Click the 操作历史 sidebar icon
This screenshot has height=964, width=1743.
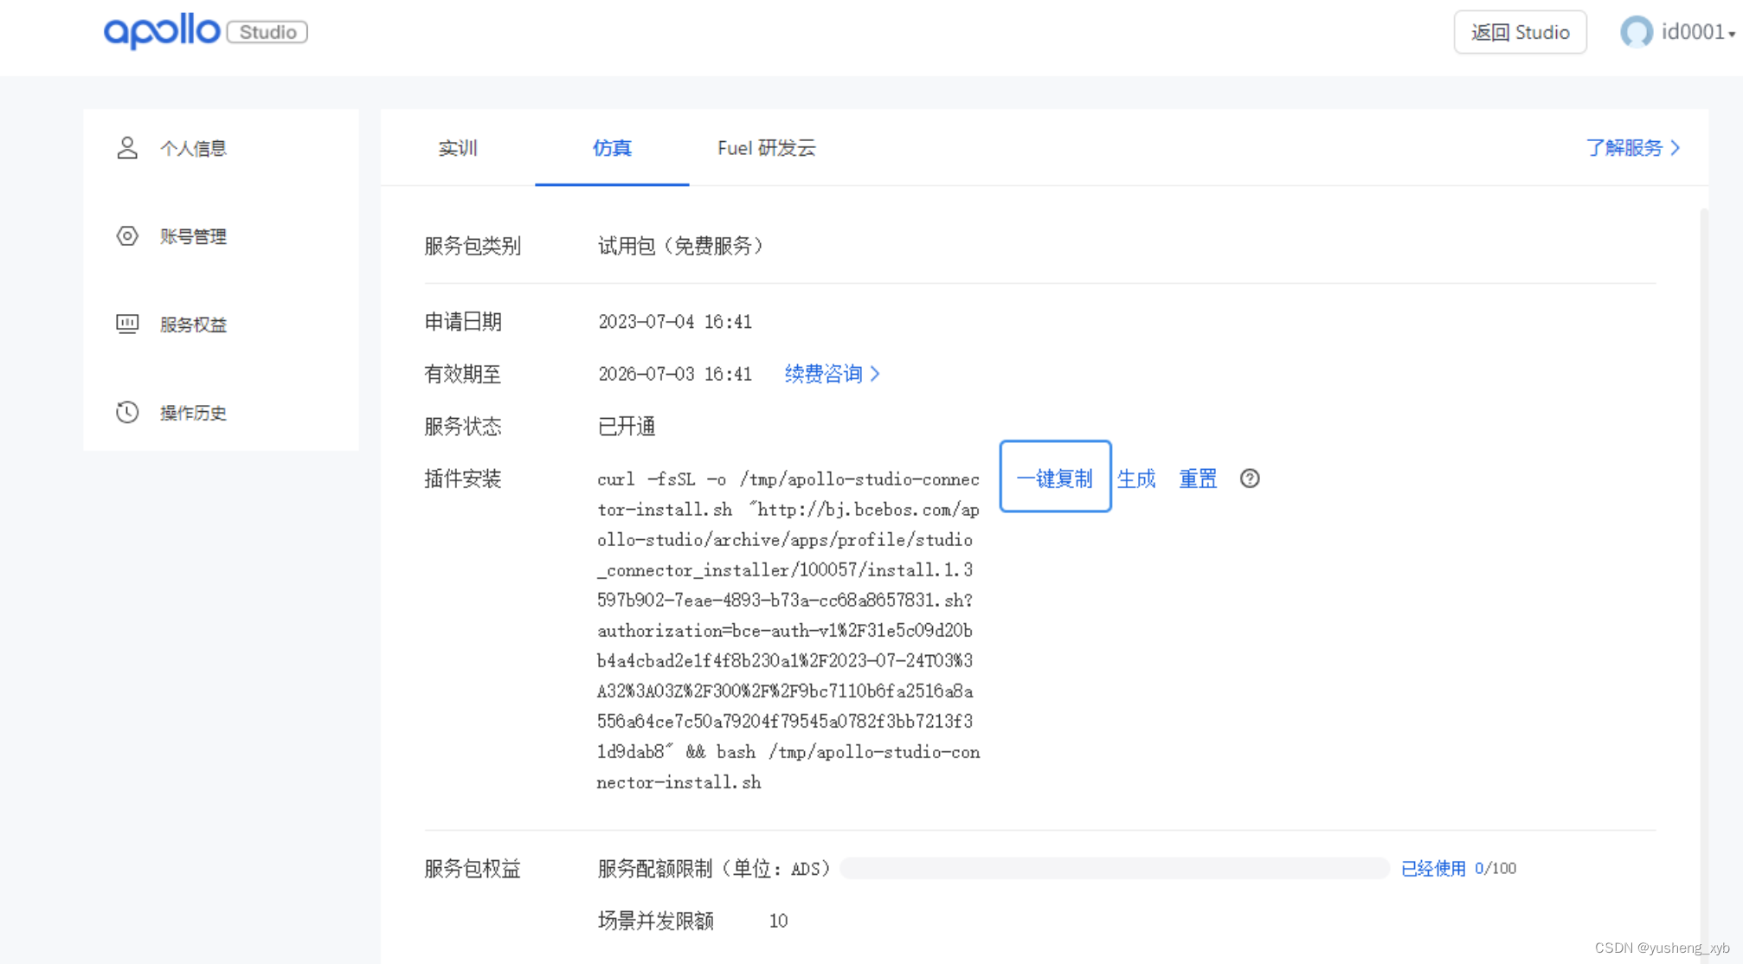[x=127, y=412]
